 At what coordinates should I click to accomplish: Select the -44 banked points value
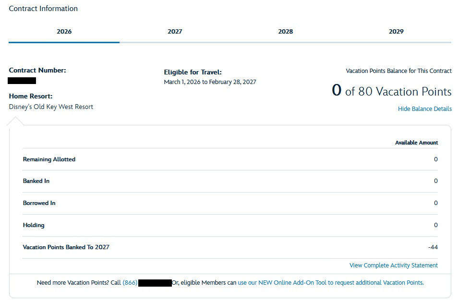(433, 247)
